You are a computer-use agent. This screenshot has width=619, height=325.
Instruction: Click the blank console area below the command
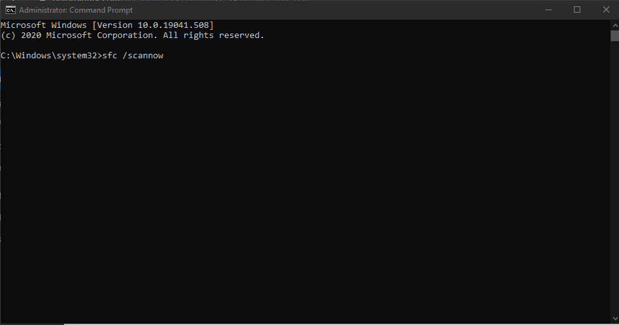pos(304,189)
